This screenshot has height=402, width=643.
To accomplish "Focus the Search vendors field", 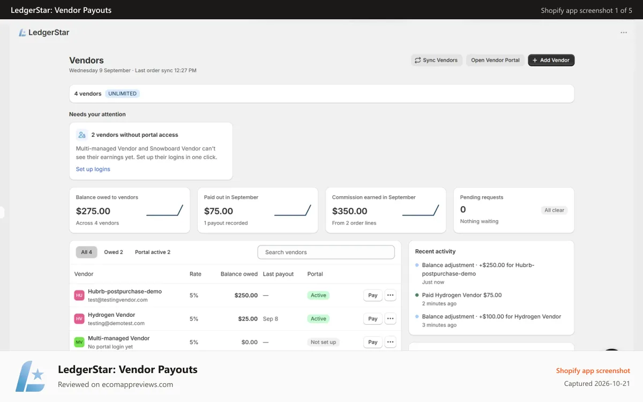I will (x=326, y=252).
